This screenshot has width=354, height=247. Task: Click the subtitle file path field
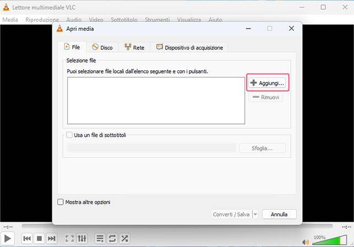point(151,148)
